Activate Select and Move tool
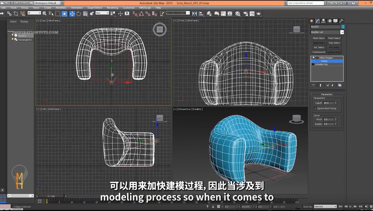Screen dimensions: 373x211 [x=72, y=14]
